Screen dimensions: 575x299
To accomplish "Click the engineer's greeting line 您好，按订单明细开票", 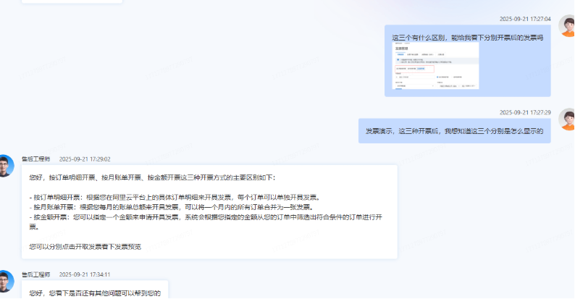I will click(x=152, y=177).
